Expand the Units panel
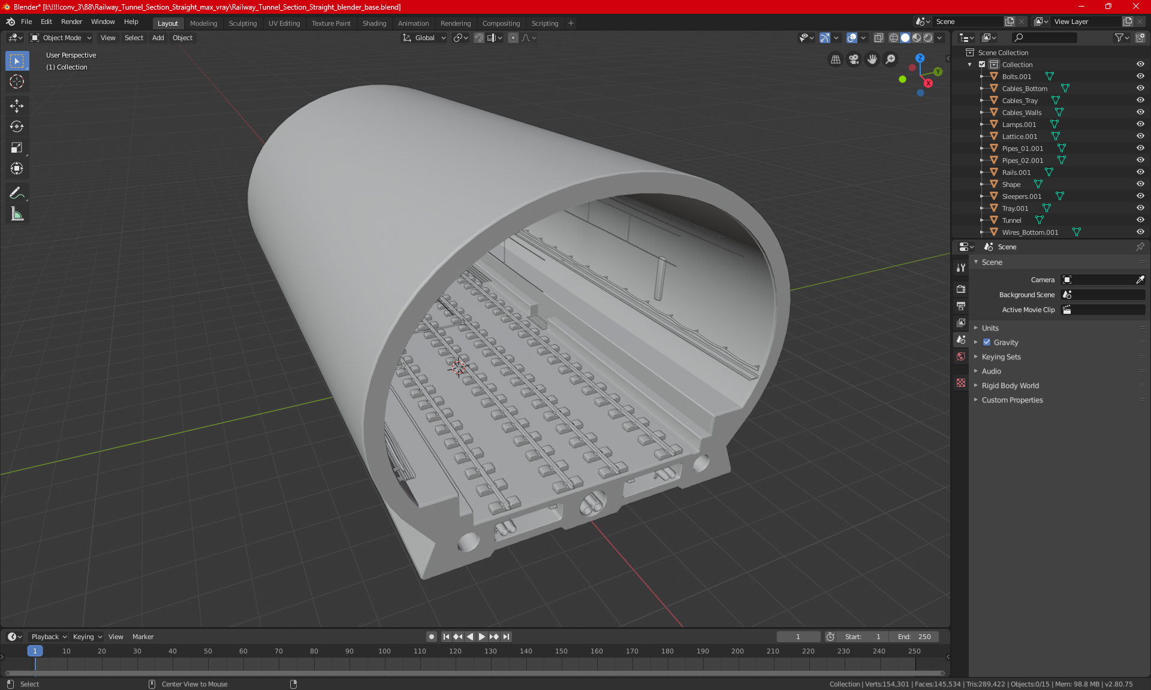Screen dimensions: 1151x690 coord(990,328)
